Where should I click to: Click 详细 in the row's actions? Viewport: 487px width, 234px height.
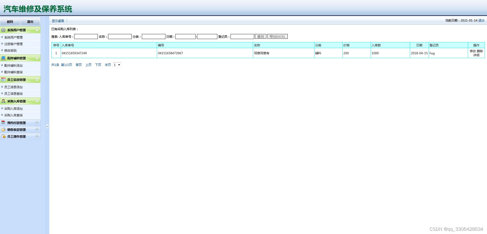476,55
